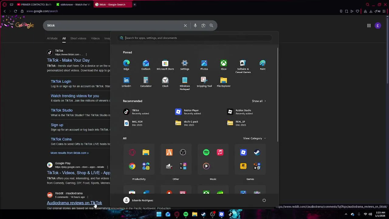Open Calculator pinned app
Screen dimensions: 389x219
(146, 82)
